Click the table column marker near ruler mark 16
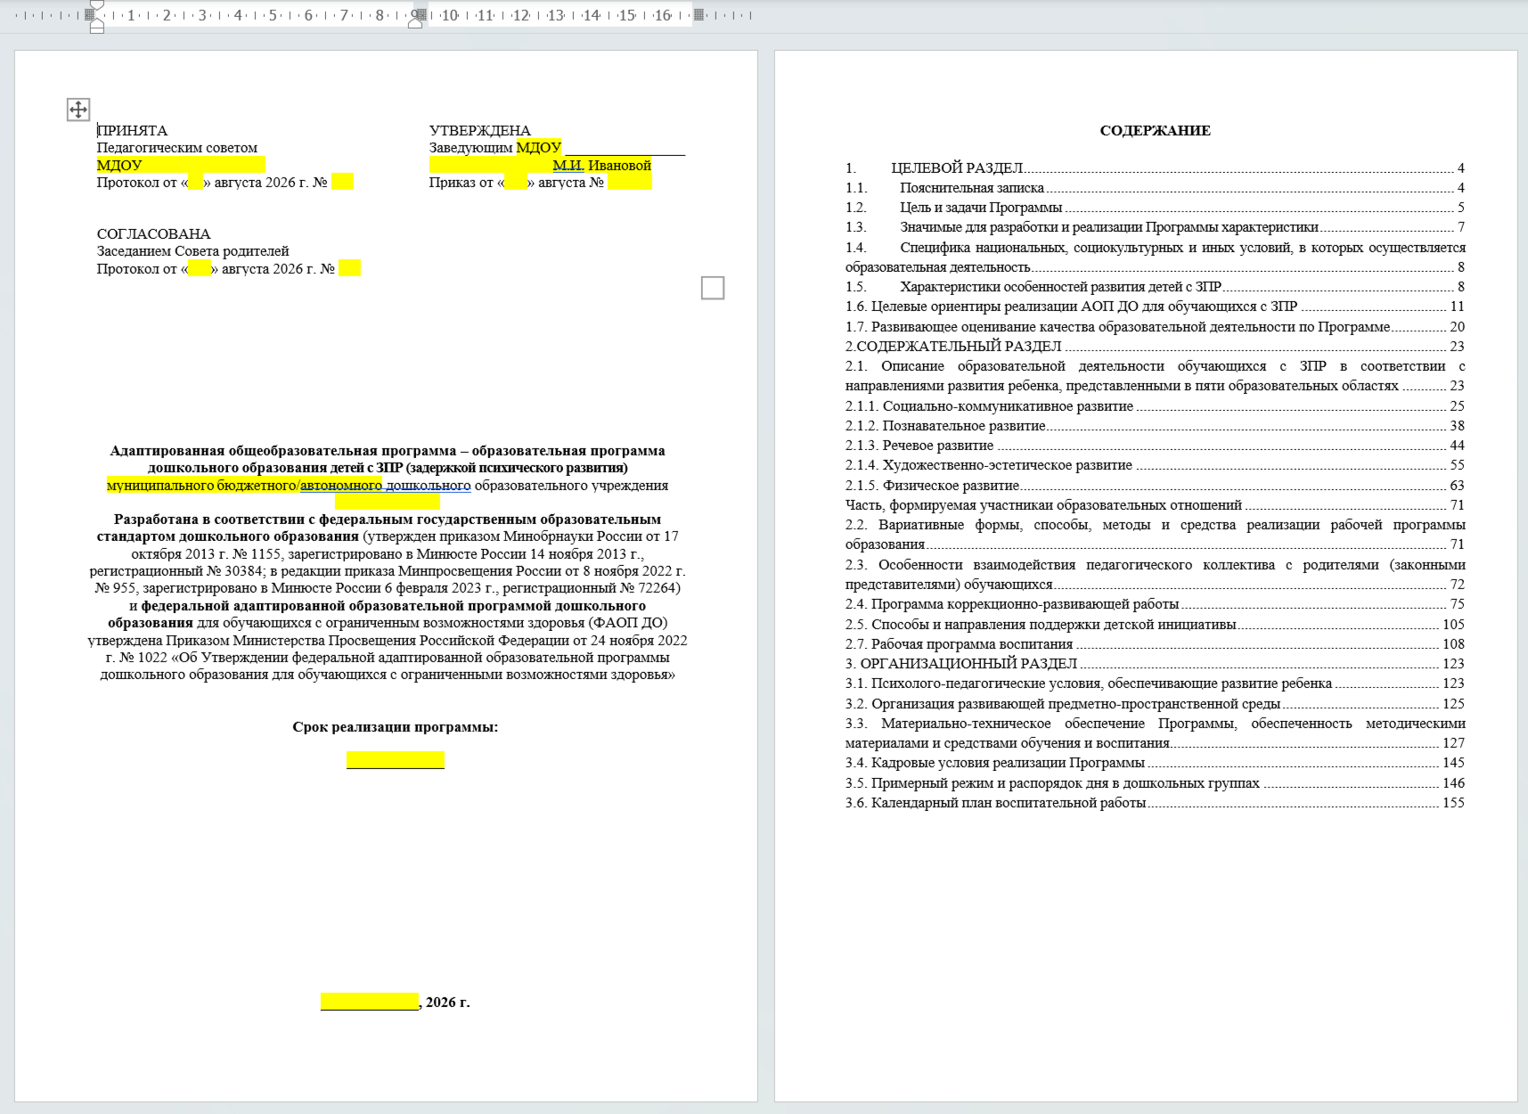This screenshot has width=1528, height=1114. pyautogui.click(x=699, y=15)
